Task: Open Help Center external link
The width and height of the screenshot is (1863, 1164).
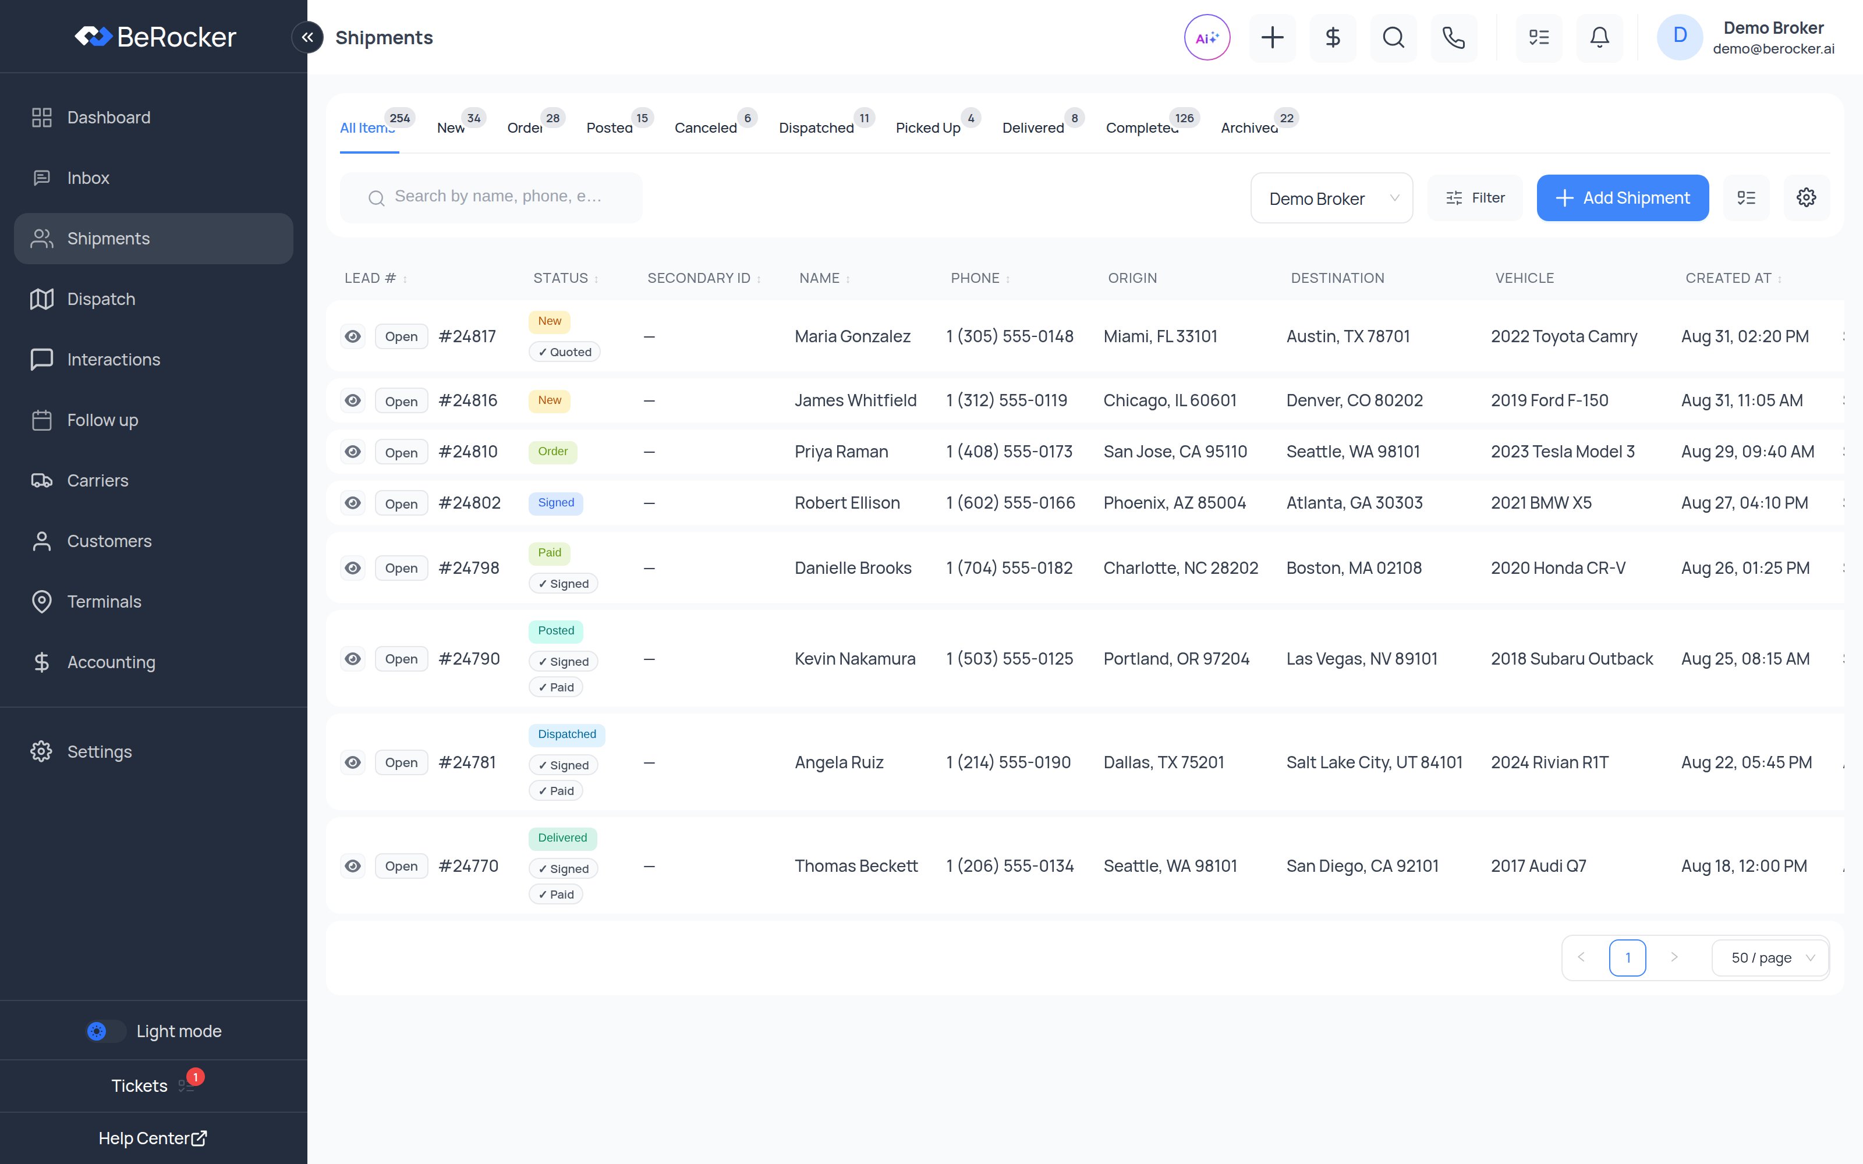Action: [x=153, y=1138]
